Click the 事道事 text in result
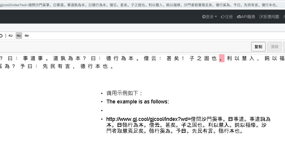This screenshot has height=160, width=285. pyautogui.click(x=33, y=58)
